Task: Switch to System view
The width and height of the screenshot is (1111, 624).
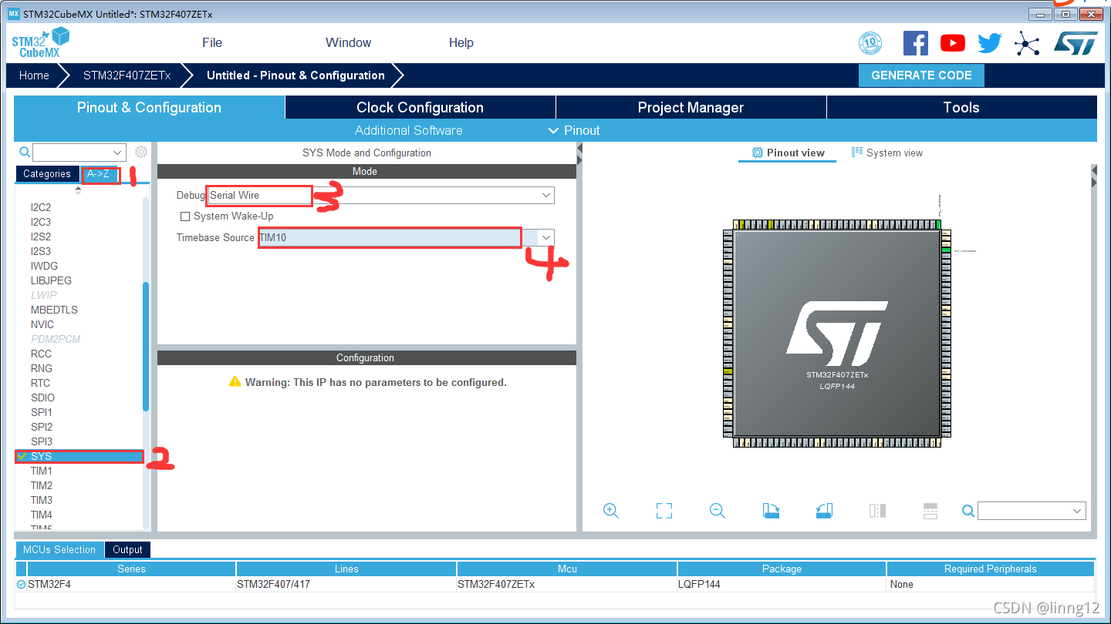Action: [887, 153]
